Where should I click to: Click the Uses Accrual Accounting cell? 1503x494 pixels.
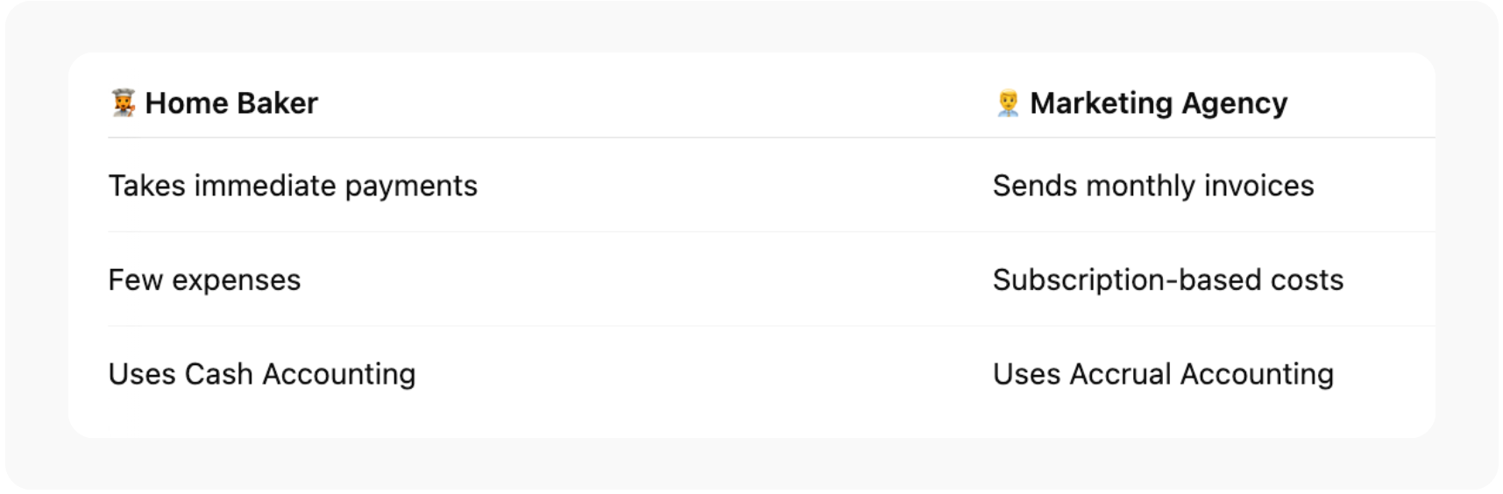(x=1163, y=374)
